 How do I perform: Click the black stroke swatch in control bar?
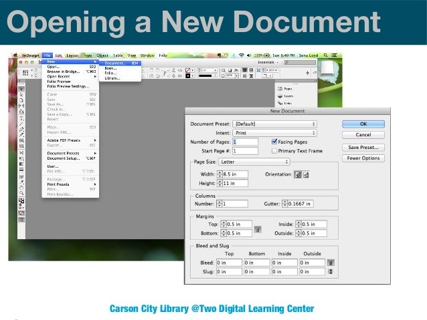[x=187, y=76]
